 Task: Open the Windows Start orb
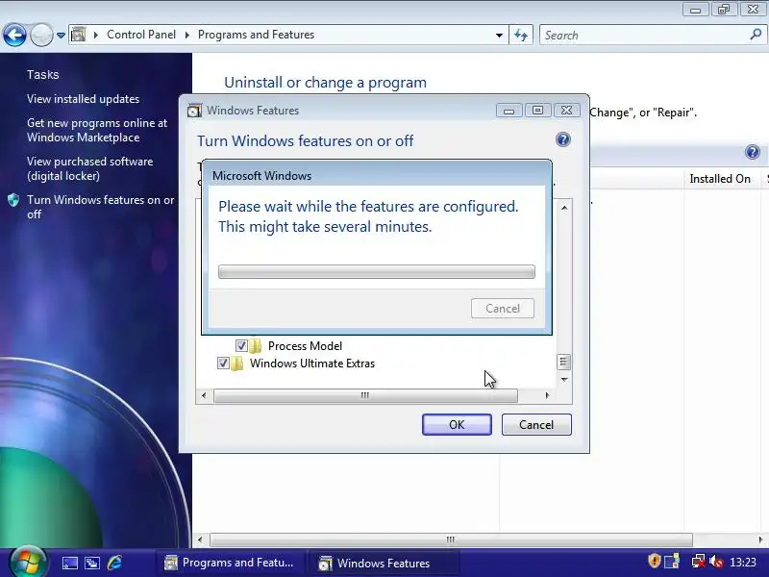tap(28, 563)
